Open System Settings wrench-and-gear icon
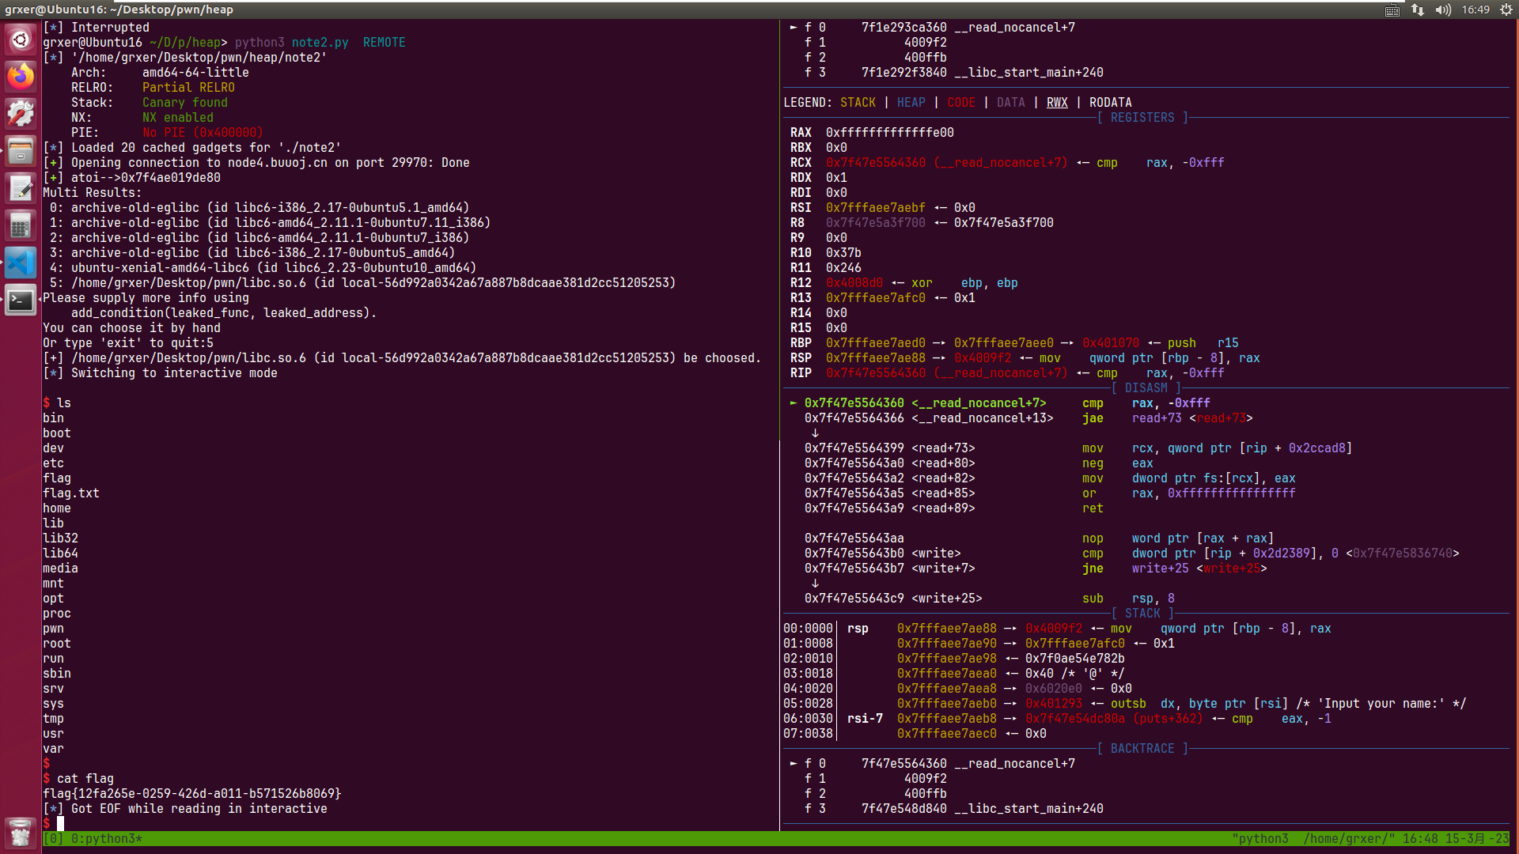The image size is (1519, 854). 21,114
